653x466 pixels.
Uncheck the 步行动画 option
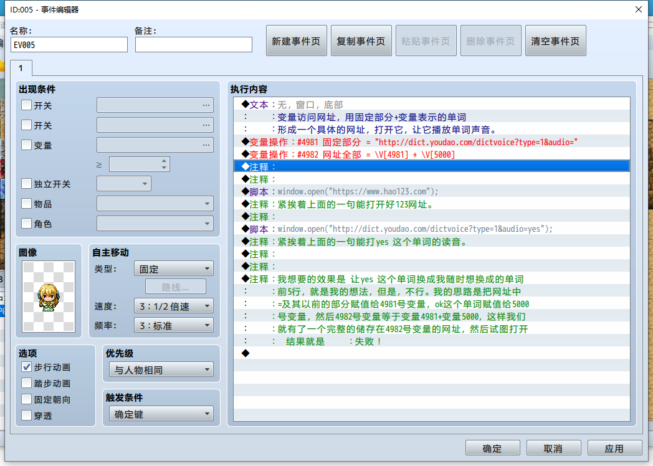tap(26, 367)
